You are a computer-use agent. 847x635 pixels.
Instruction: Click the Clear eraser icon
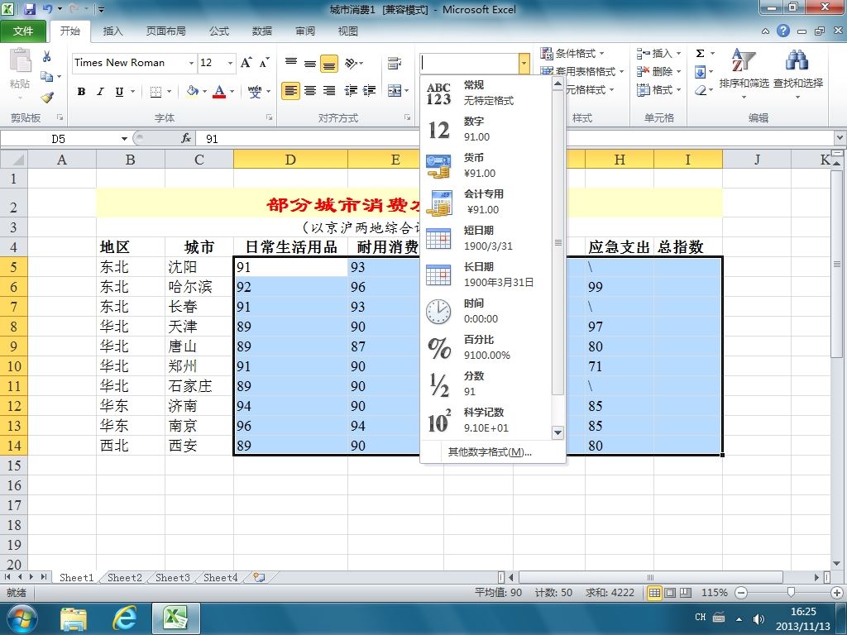point(701,90)
